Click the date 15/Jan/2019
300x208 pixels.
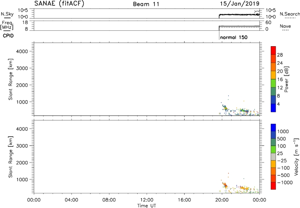[x=240, y=4]
